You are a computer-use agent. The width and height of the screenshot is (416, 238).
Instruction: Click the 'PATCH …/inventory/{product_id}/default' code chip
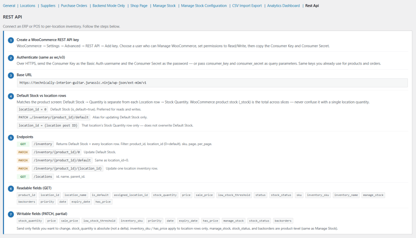[x=53, y=117]
